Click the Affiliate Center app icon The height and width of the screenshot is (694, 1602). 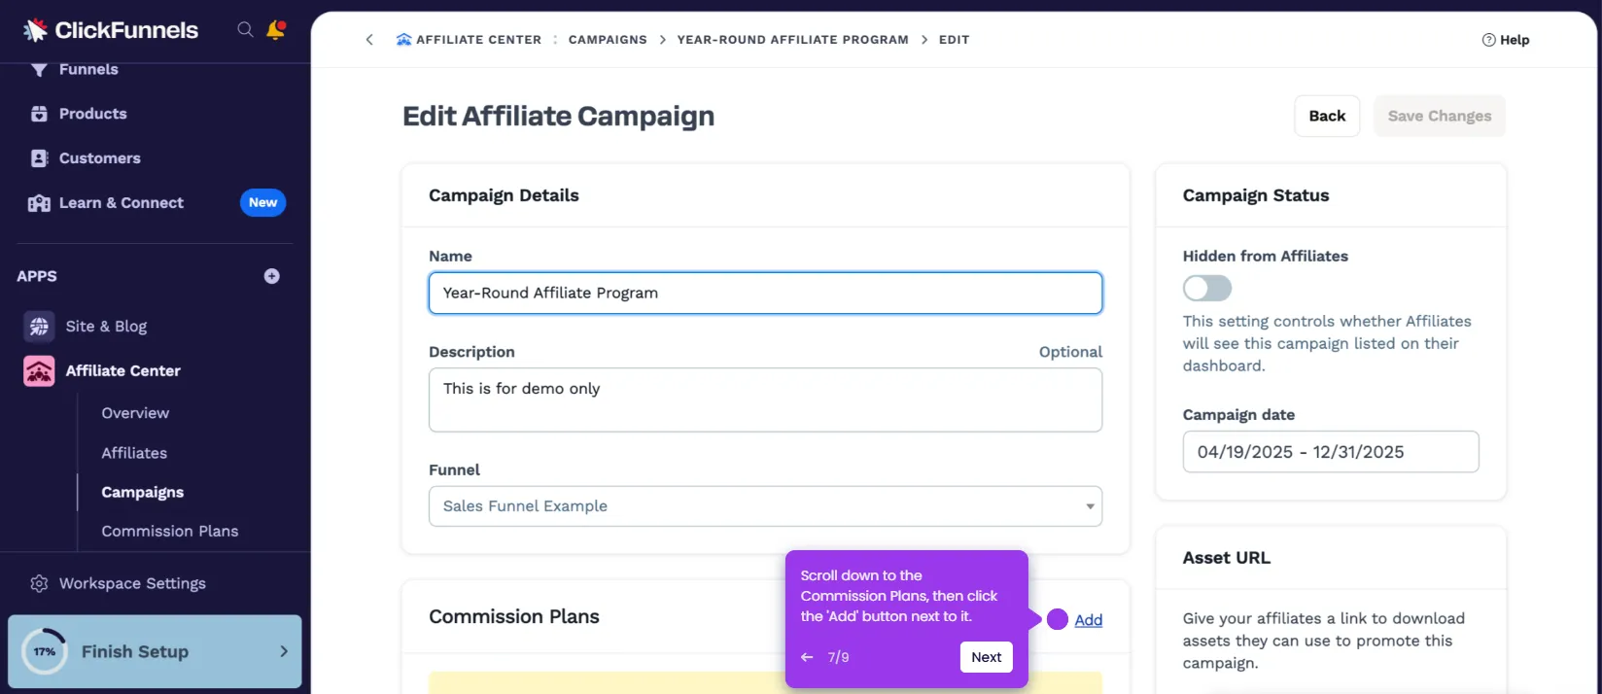[39, 371]
